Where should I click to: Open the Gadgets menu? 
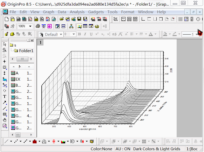coord(96,12)
